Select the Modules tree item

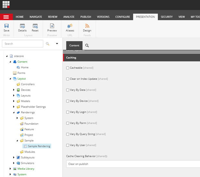pyautogui.click(x=30, y=152)
